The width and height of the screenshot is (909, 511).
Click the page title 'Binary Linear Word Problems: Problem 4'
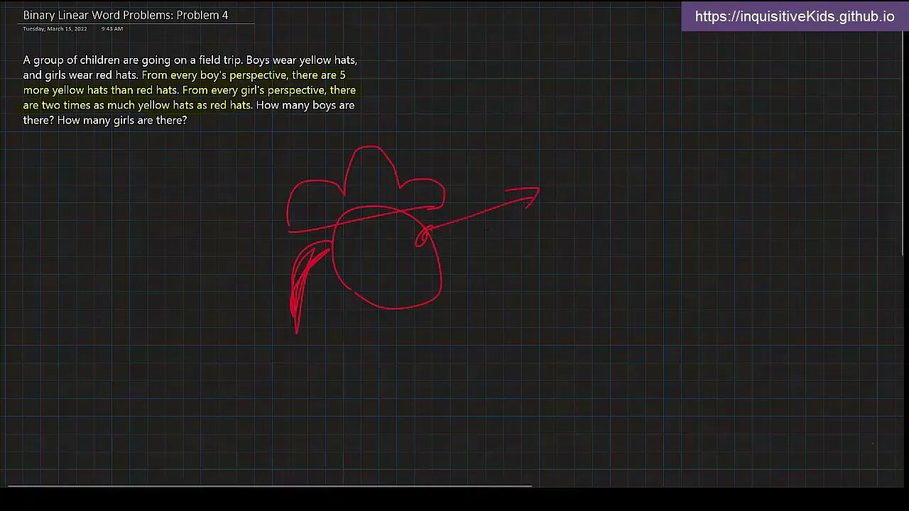tap(126, 15)
